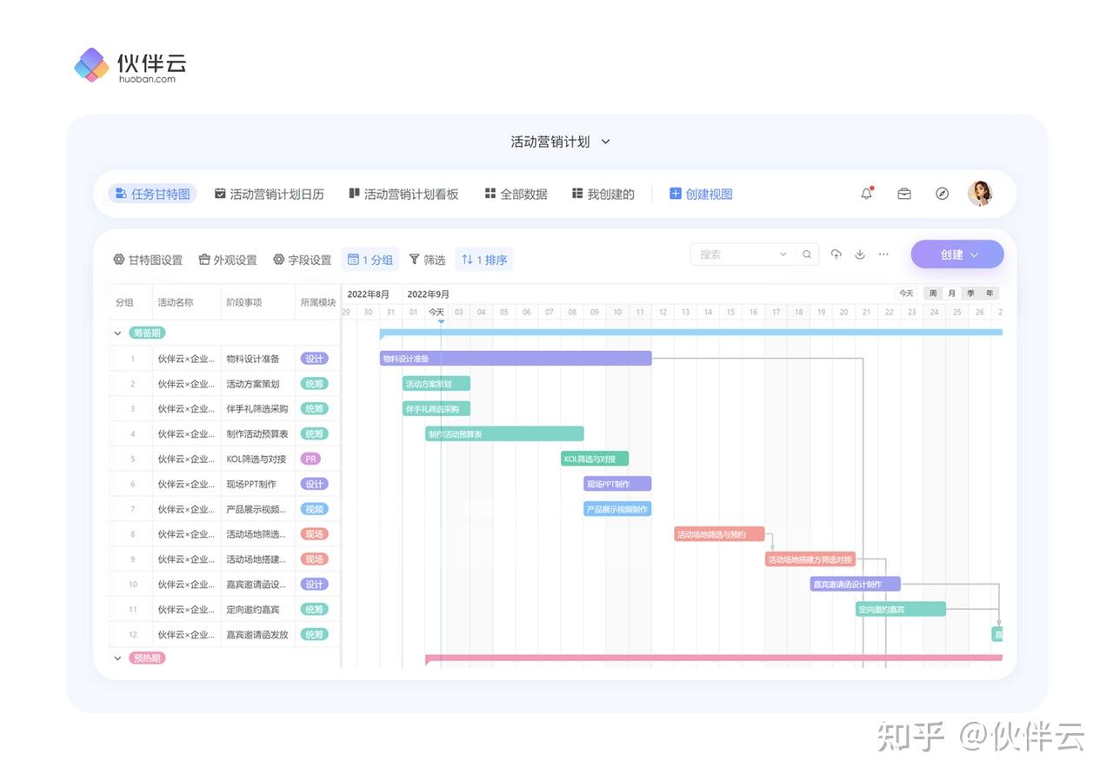This screenshot has width=1113, height=780.
Task: Open the search field dropdown arrow
Action: (x=783, y=254)
